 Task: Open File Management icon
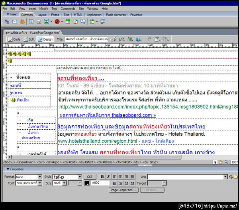(130, 39)
